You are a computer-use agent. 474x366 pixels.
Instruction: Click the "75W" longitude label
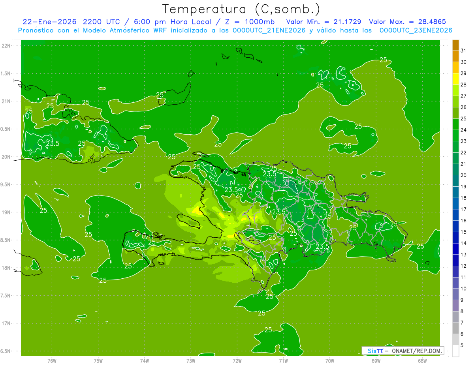click(x=98, y=361)
